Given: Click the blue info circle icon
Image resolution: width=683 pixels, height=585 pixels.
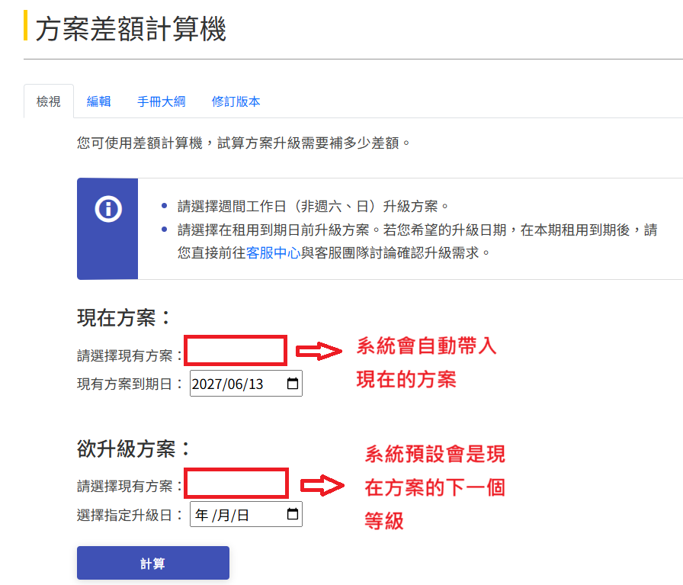Looking at the screenshot, I should (x=108, y=209).
